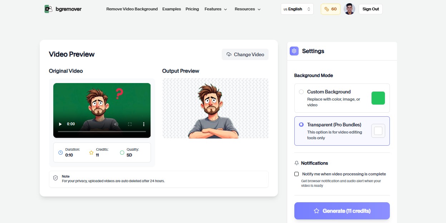Select the Custom Background radio option

coord(301,92)
